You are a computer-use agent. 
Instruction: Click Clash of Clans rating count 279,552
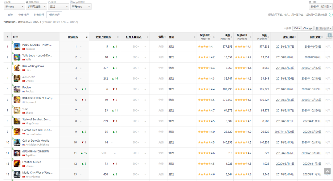coord(228,100)
